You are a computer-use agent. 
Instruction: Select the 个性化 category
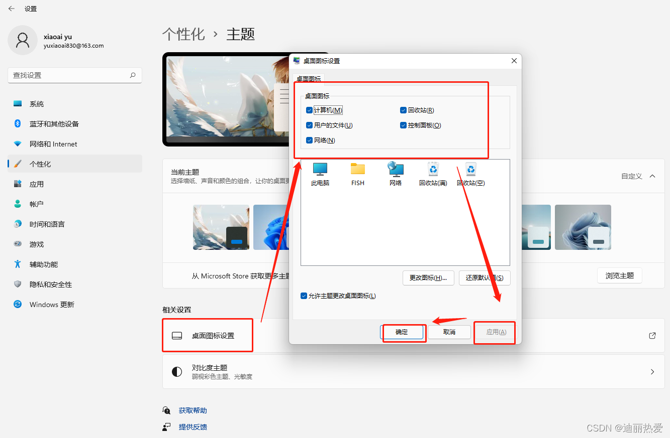pyautogui.click(x=75, y=164)
